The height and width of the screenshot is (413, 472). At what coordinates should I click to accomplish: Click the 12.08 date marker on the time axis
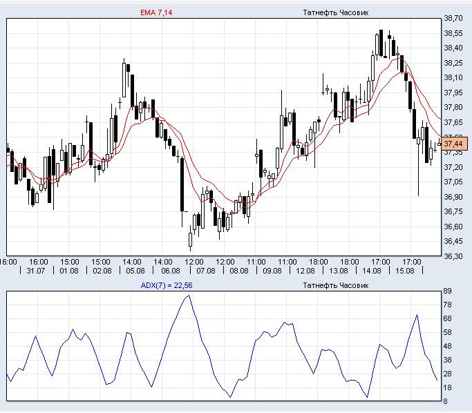click(x=305, y=271)
